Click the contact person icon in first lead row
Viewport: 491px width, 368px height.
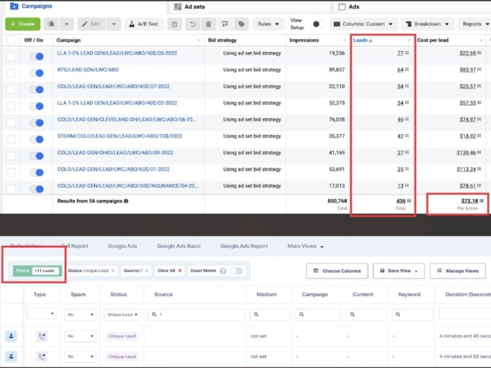click(11, 336)
